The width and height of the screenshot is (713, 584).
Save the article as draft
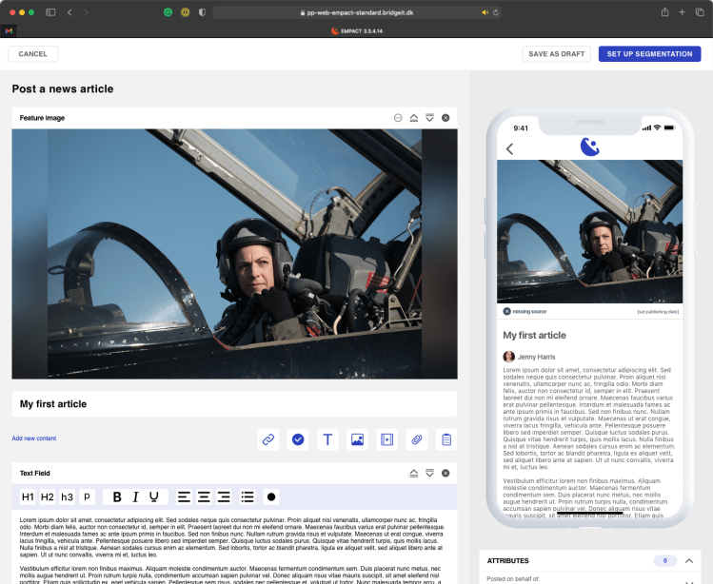click(557, 54)
